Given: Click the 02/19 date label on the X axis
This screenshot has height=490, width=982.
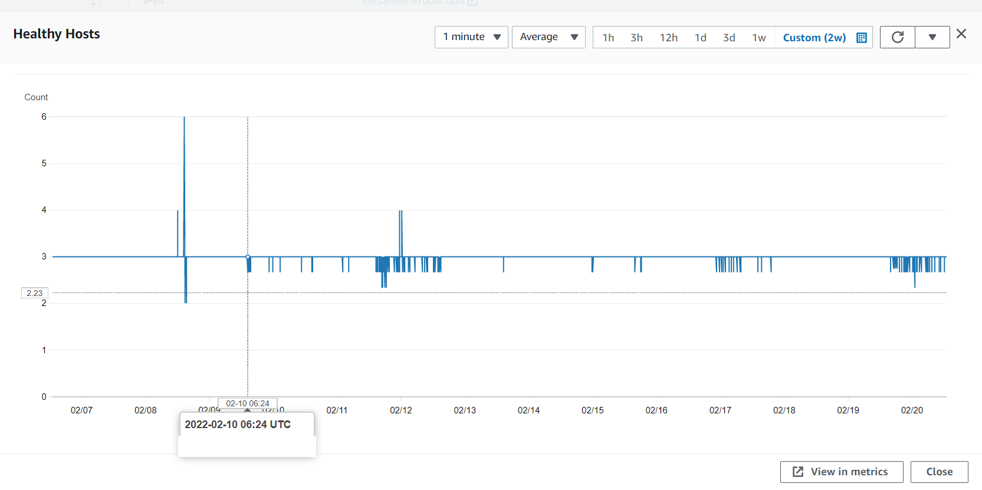Looking at the screenshot, I should coord(848,410).
